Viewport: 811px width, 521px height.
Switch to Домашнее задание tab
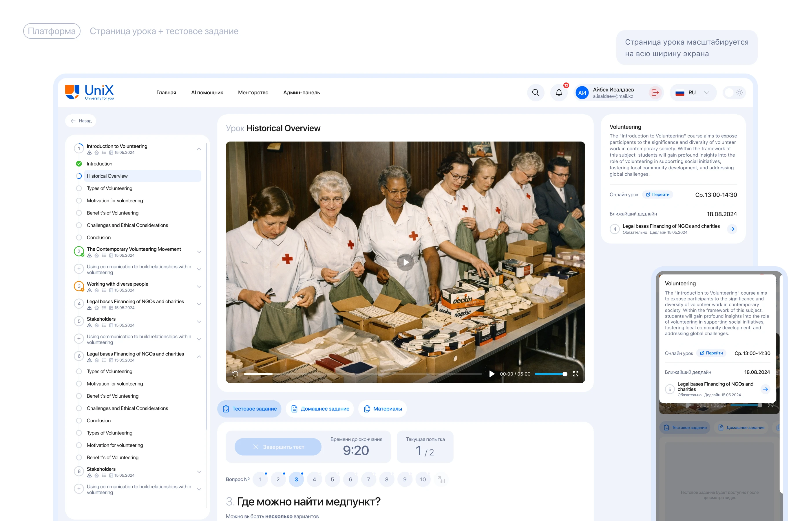tap(320, 409)
